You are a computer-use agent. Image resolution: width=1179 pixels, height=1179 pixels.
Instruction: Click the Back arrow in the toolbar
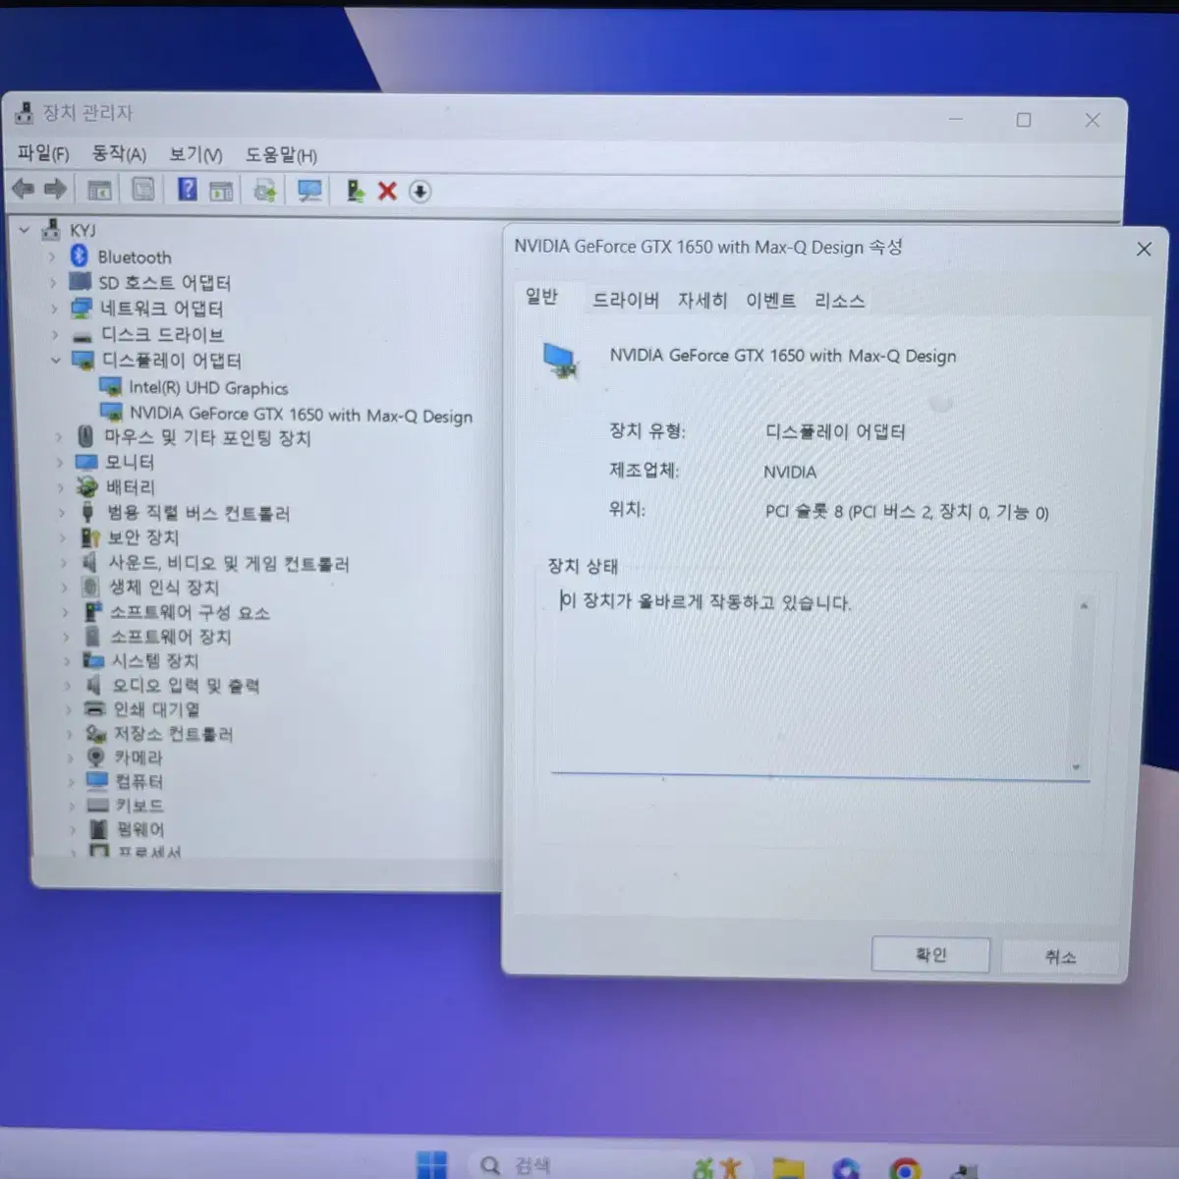tap(23, 189)
